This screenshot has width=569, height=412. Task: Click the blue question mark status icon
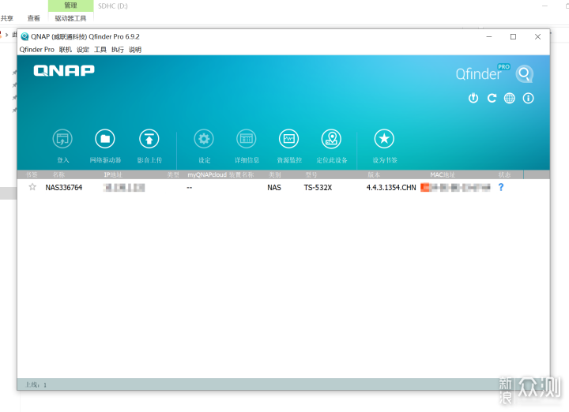(501, 187)
